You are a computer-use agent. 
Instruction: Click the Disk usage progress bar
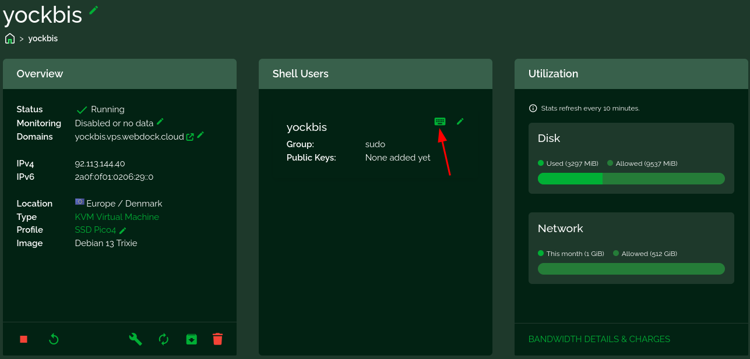631,179
